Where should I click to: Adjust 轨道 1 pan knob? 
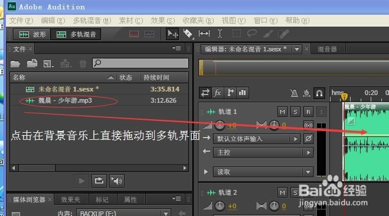[x=274, y=125]
